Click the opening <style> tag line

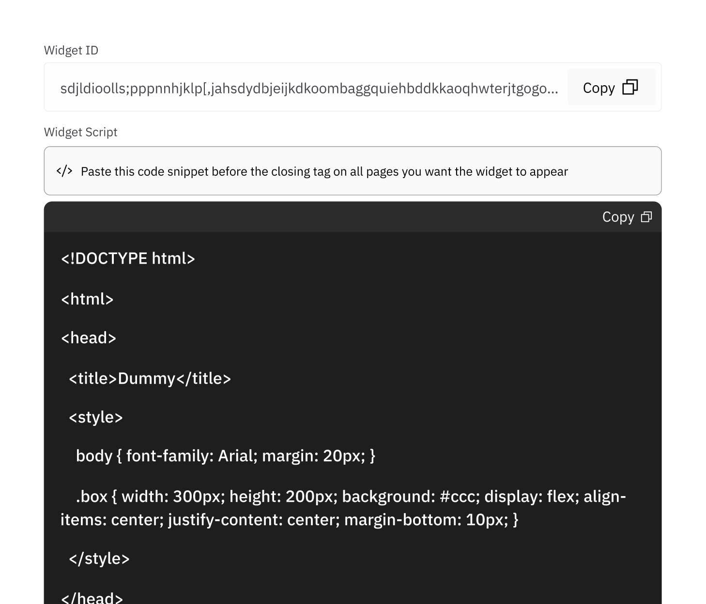tap(96, 417)
